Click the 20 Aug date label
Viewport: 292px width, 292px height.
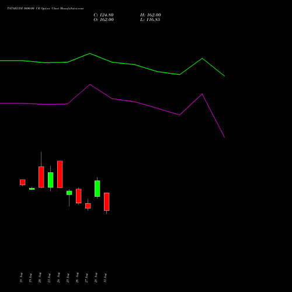(40, 277)
